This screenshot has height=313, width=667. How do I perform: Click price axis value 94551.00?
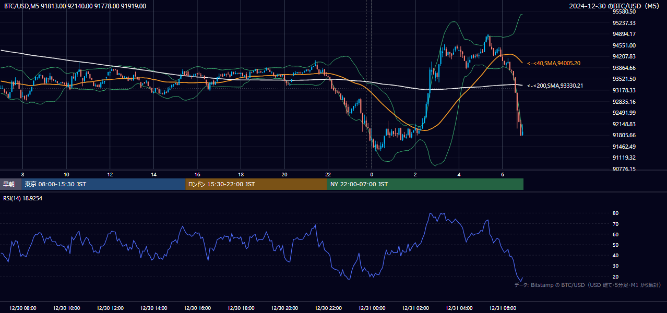tap(624, 45)
